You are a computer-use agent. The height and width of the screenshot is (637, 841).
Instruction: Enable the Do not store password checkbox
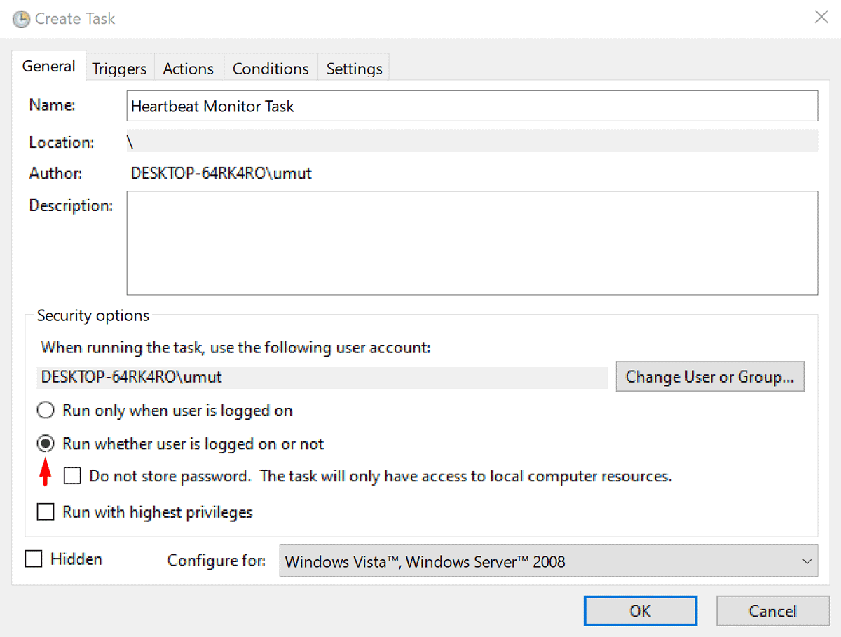[x=72, y=477]
